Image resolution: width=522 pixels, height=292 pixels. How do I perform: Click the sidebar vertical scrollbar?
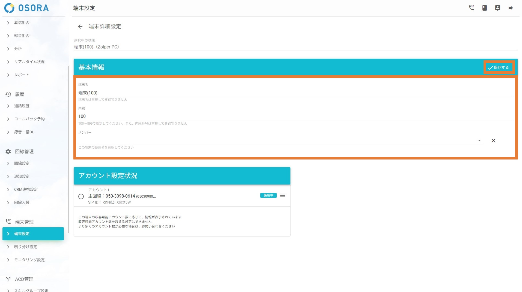[68, 150]
